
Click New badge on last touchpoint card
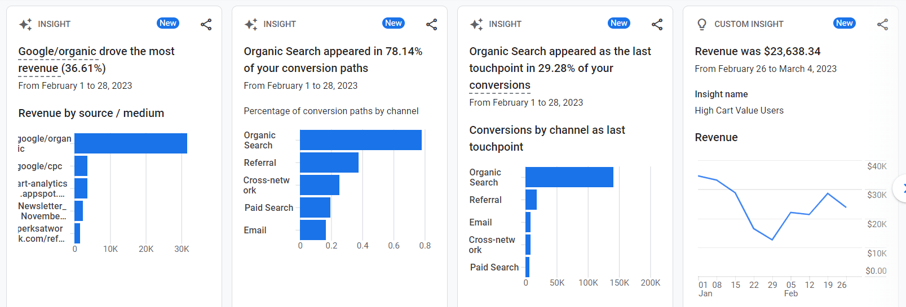(x=619, y=23)
